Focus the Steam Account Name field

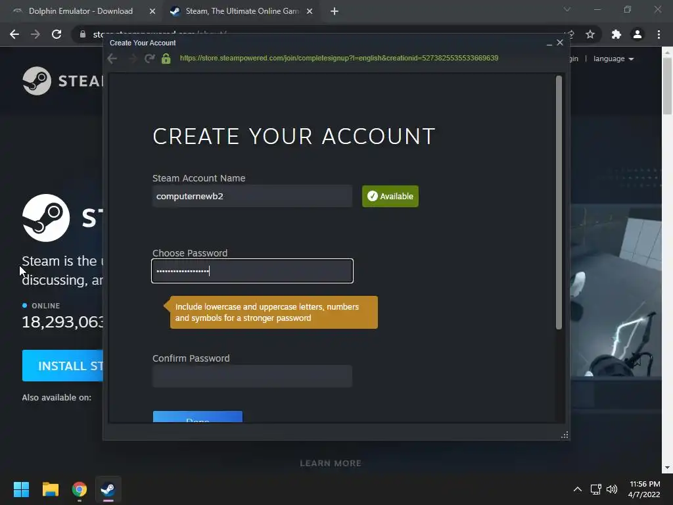252,196
